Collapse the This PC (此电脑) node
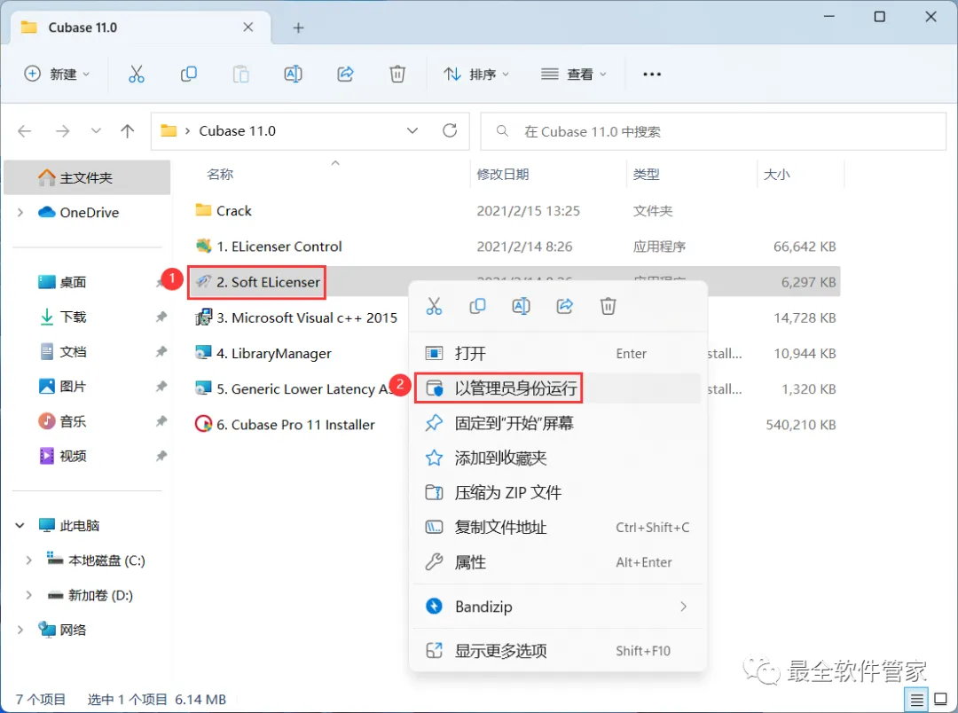This screenshot has width=958, height=713. pyautogui.click(x=20, y=525)
